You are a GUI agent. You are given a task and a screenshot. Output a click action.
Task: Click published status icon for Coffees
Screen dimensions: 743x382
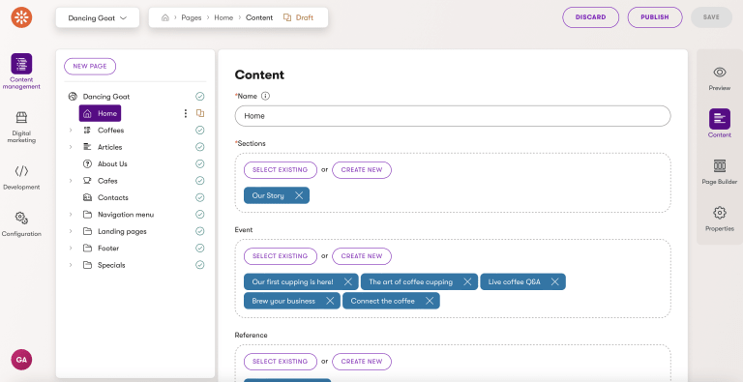pos(200,131)
